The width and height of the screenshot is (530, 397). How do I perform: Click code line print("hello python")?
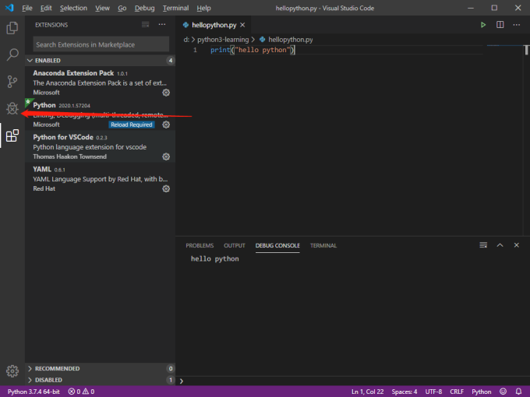click(253, 50)
